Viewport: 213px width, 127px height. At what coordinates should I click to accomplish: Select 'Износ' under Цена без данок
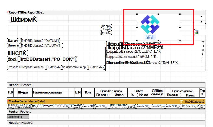click(x=119, y=95)
